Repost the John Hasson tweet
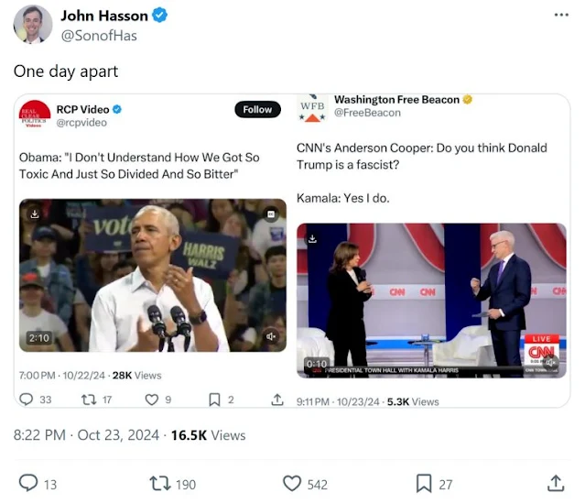The height and width of the screenshot is (504, 585). (159, 484)
